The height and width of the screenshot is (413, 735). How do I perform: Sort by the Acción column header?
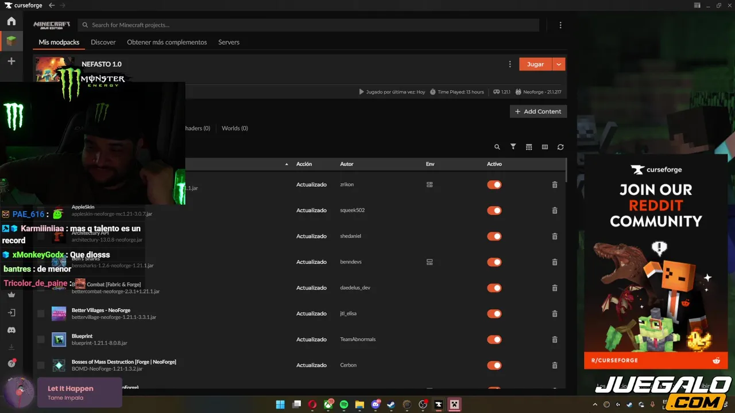point(304,164)
